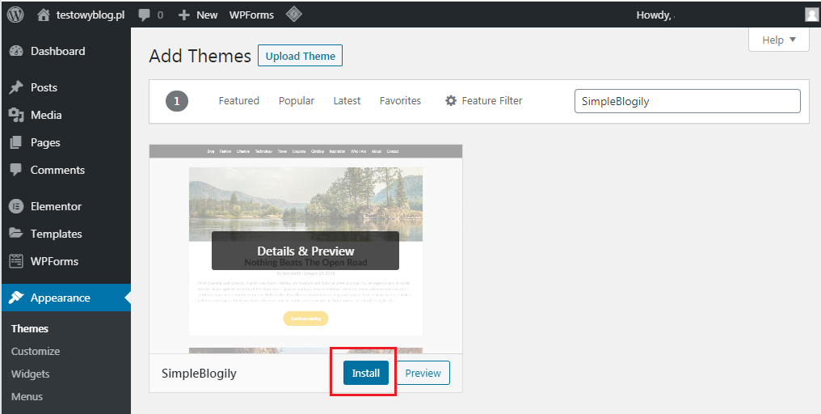821x414 pixels.
Task: Click the WPForms icon in the sidebar
Action: coord(16,261)
